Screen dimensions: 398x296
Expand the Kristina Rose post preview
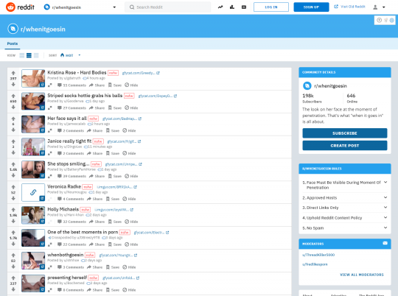click(50, 85)
